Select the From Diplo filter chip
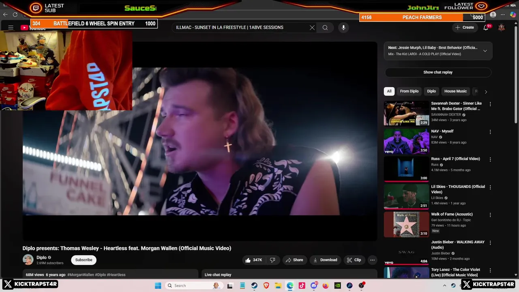The height and width of the screenshot is (292, 519). [x=409, y=91]
